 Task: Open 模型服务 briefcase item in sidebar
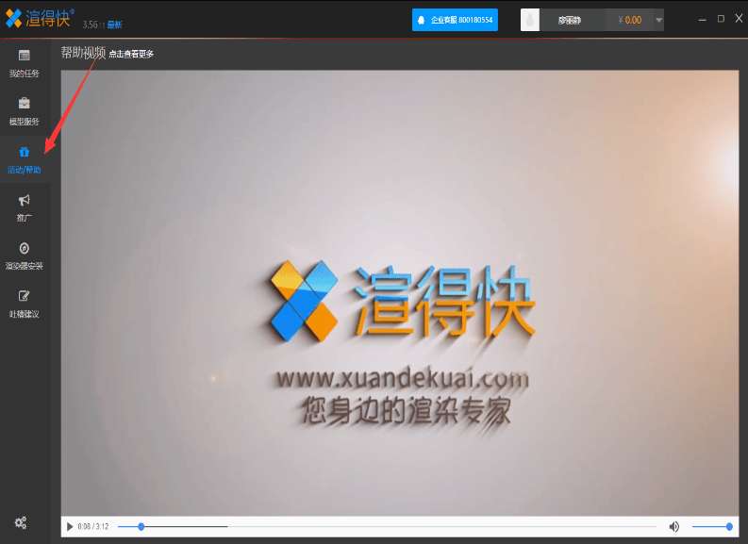[24, 111]
